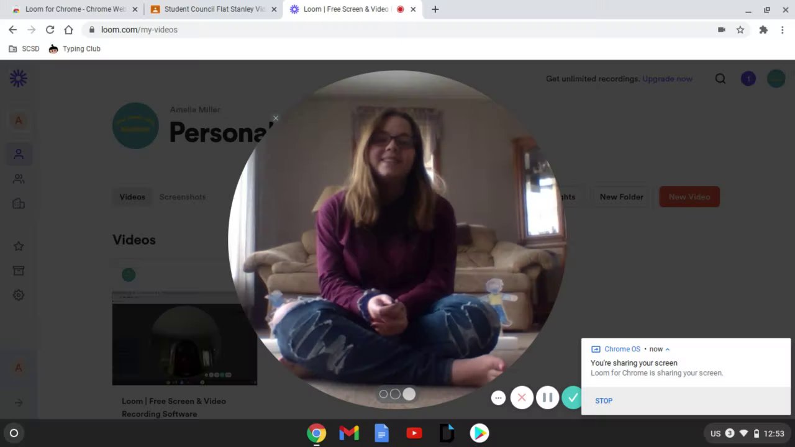Open the Loom video thumbnail
This screenshot has height=447, width=795.
[184, 338]
